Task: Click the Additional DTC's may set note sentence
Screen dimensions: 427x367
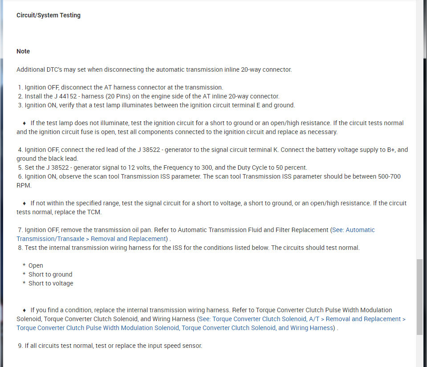Action: pos(154,69)
